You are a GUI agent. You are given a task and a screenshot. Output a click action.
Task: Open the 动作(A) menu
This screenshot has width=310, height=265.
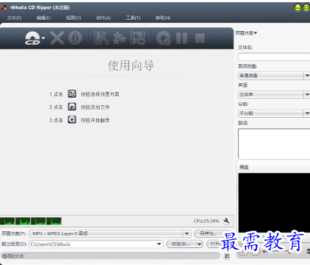104,18
